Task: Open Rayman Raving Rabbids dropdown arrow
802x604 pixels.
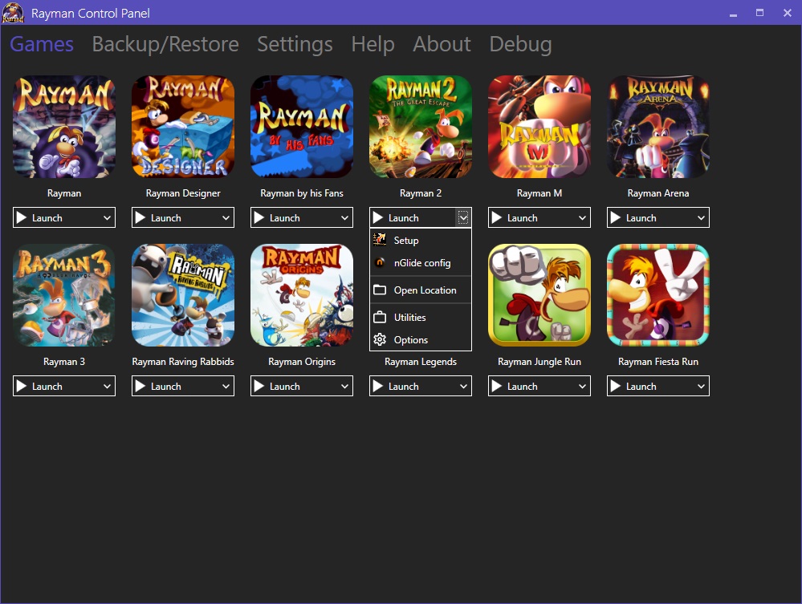Action: [x=226, y=387]
